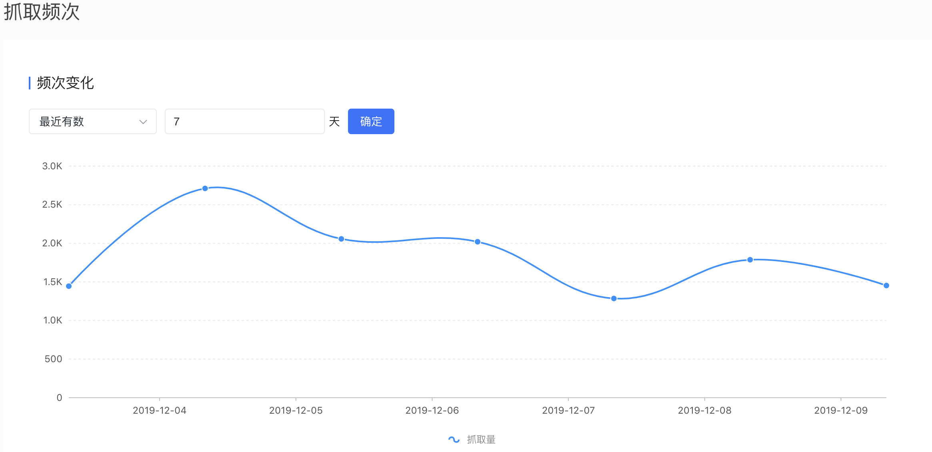Viewport: 932px width, 452px height.
Task: Click the data point after 2019-12-06 near 2.0K
Action: coord(478,242)
